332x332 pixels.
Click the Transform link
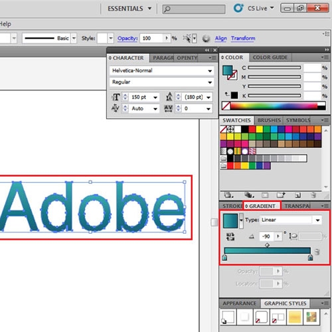click(x=243, y=39)
